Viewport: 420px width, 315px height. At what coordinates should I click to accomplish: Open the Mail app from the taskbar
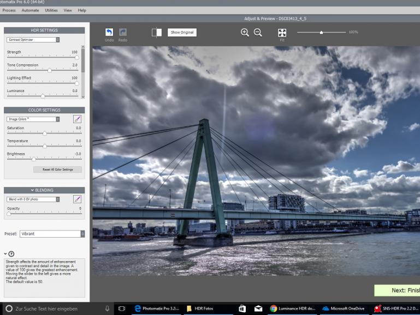click(258, 308)
